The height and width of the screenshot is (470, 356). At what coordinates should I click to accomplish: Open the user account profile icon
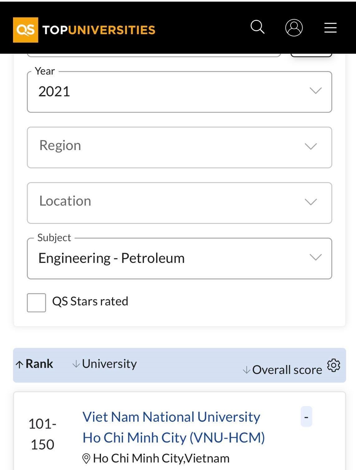pos(294,28)
